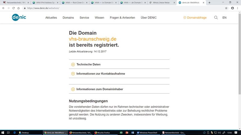The width and height of the screenshot is (241, 135).
Task: Click the taskbar clock 13:56
Action: (230, 133)
